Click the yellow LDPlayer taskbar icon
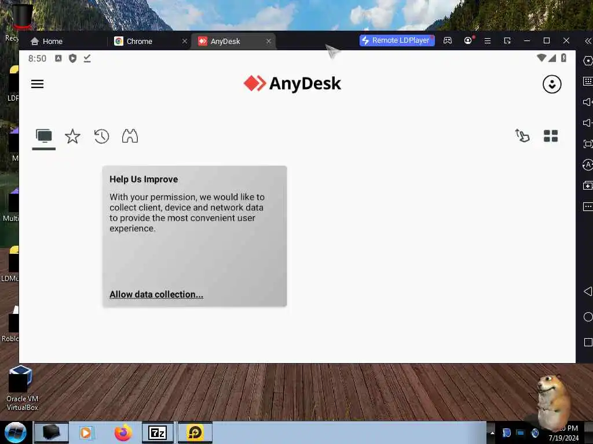This screenshot has height=444, width=593. click(x=195, y=432)
